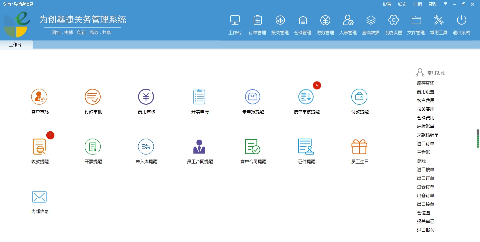Switch to the 工作台 tab

tap(15, 45)
